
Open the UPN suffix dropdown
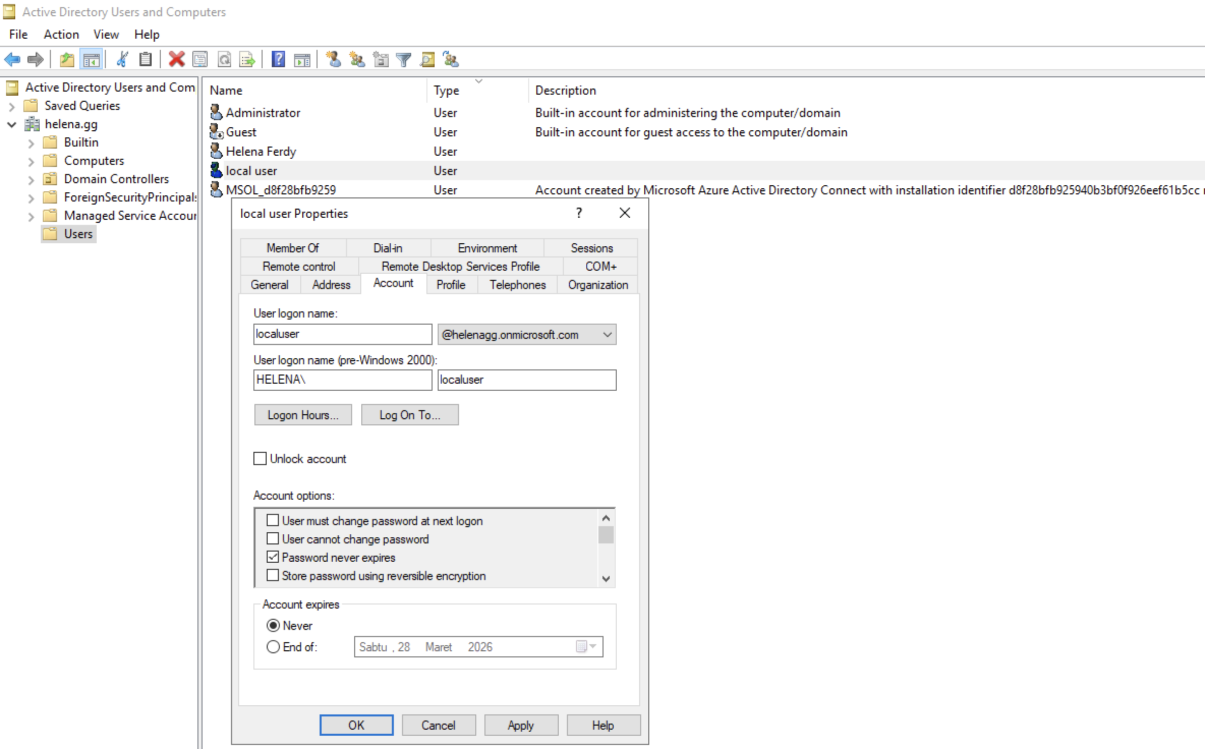607,335
